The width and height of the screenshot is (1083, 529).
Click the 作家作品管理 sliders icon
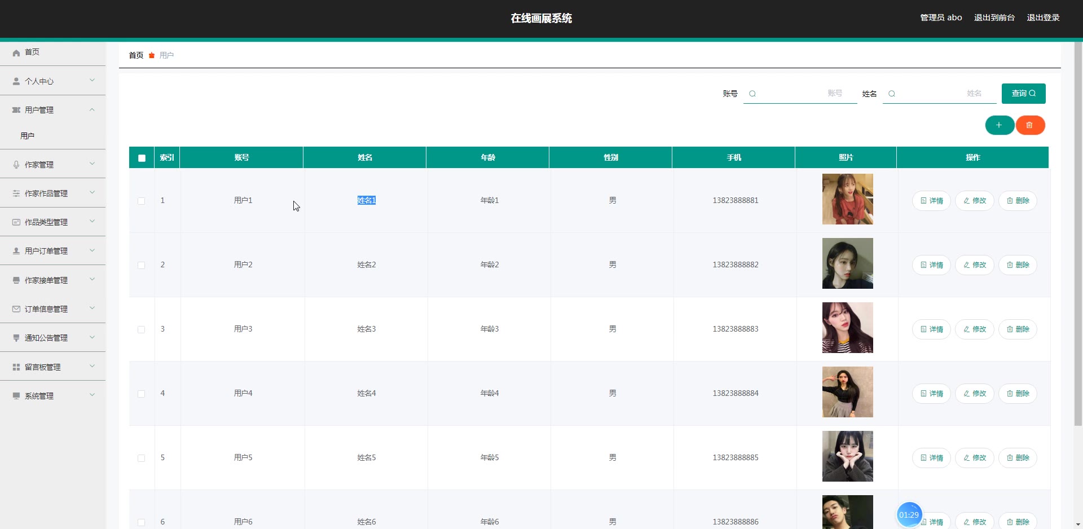(16, 193)
